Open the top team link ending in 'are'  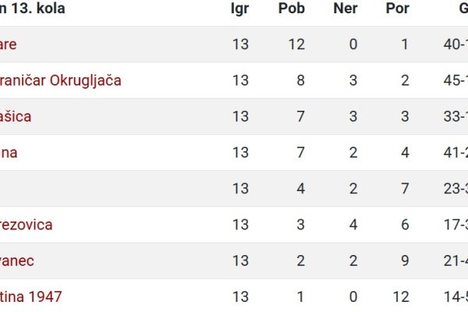(x=9, y=44)
